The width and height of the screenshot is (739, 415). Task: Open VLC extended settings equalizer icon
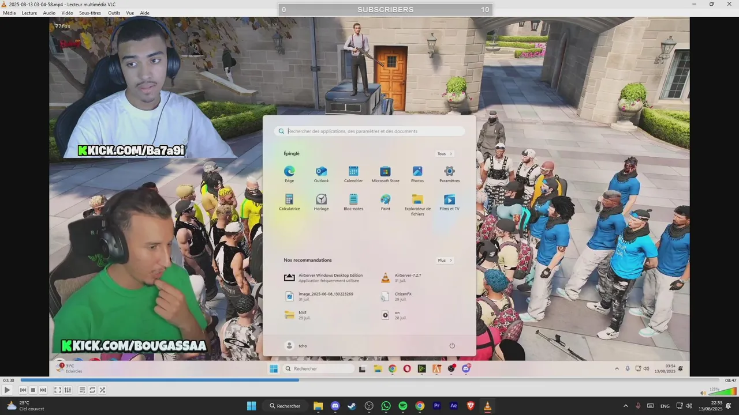pos(68,390)
